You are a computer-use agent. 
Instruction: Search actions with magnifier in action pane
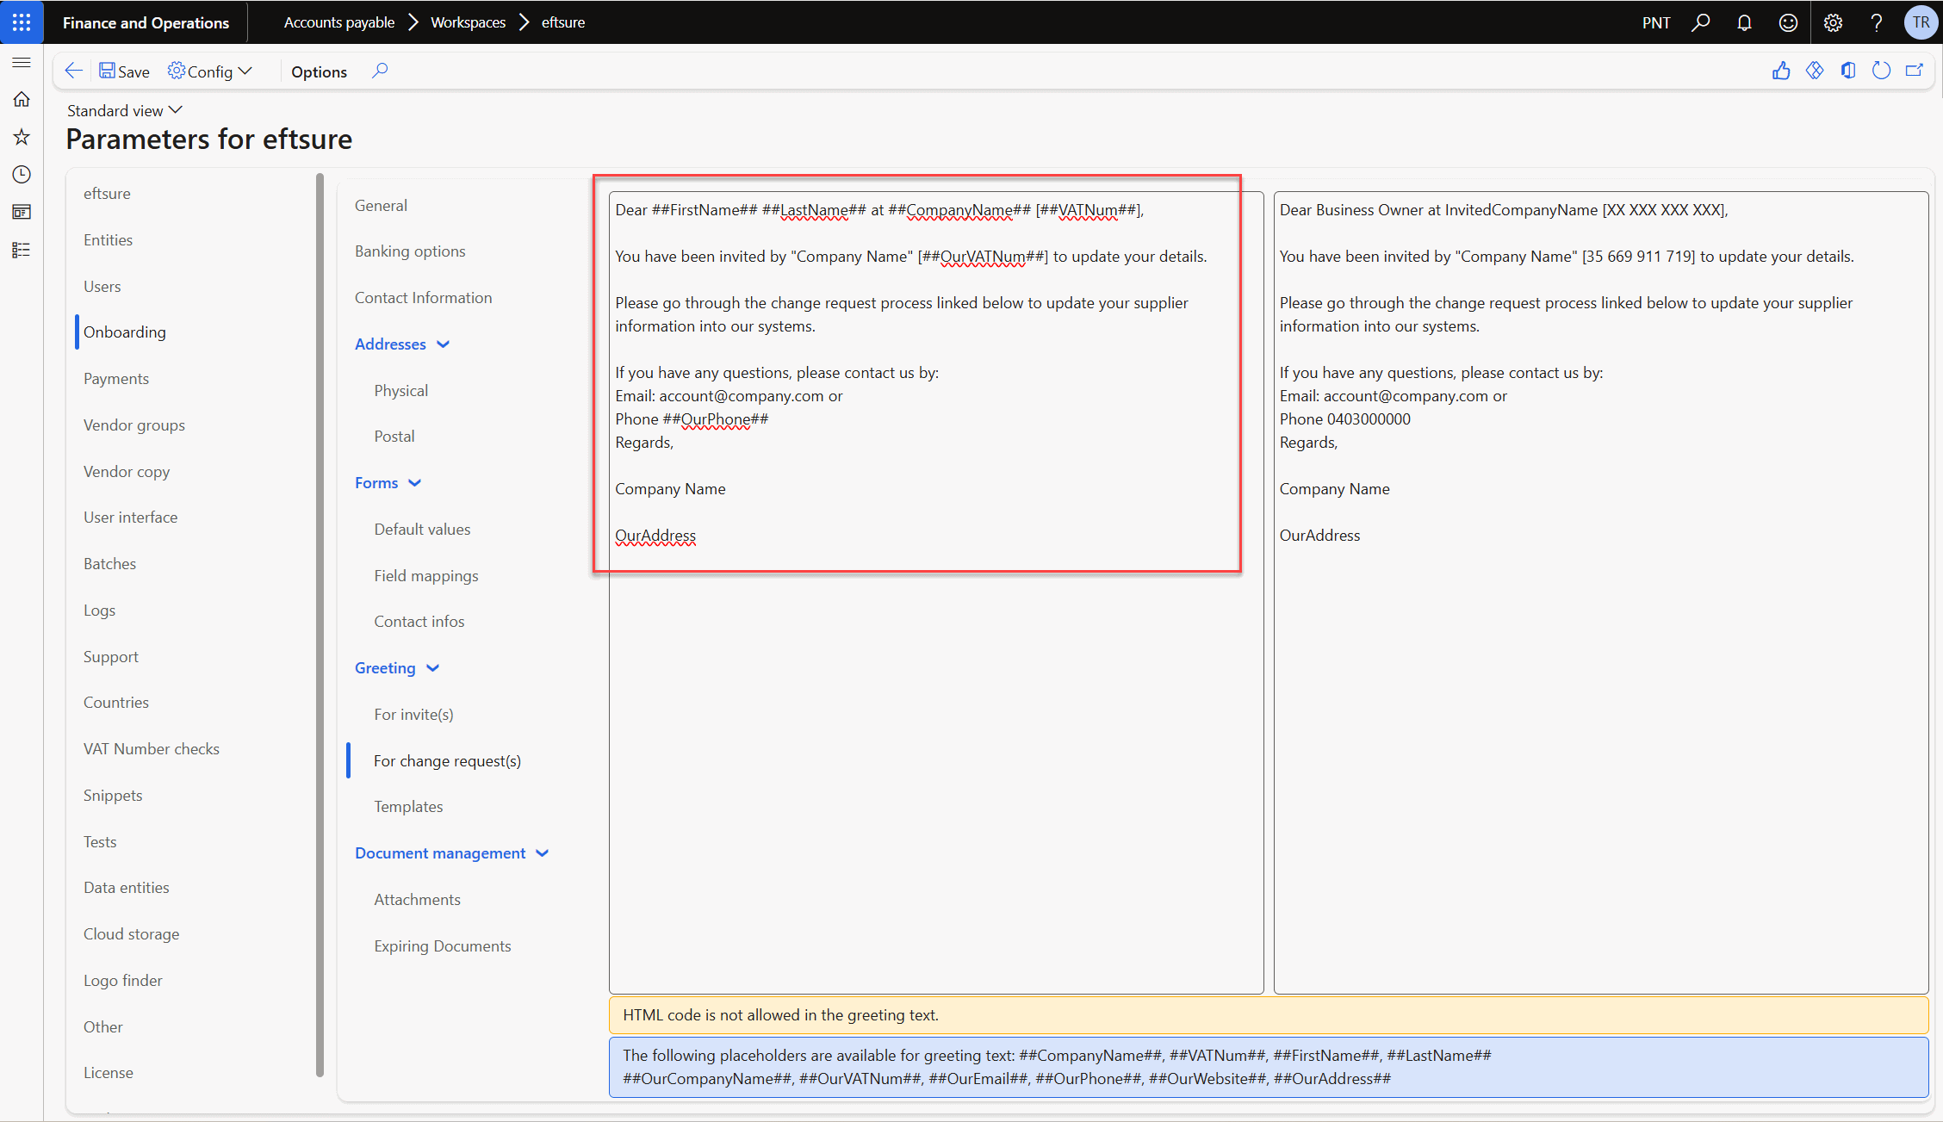point(380,71)
